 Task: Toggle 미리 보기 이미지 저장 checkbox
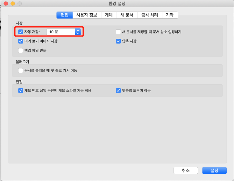[x=21, y=41]
